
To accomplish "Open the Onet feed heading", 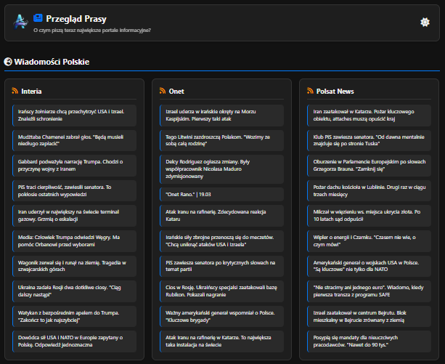I will 177,92.
